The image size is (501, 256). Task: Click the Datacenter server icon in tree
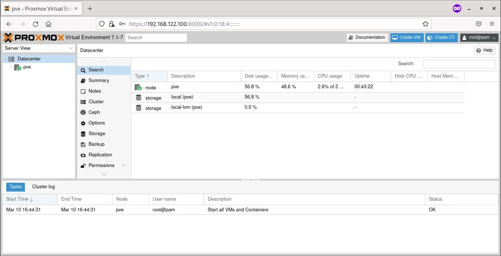[x=11, y=59]
